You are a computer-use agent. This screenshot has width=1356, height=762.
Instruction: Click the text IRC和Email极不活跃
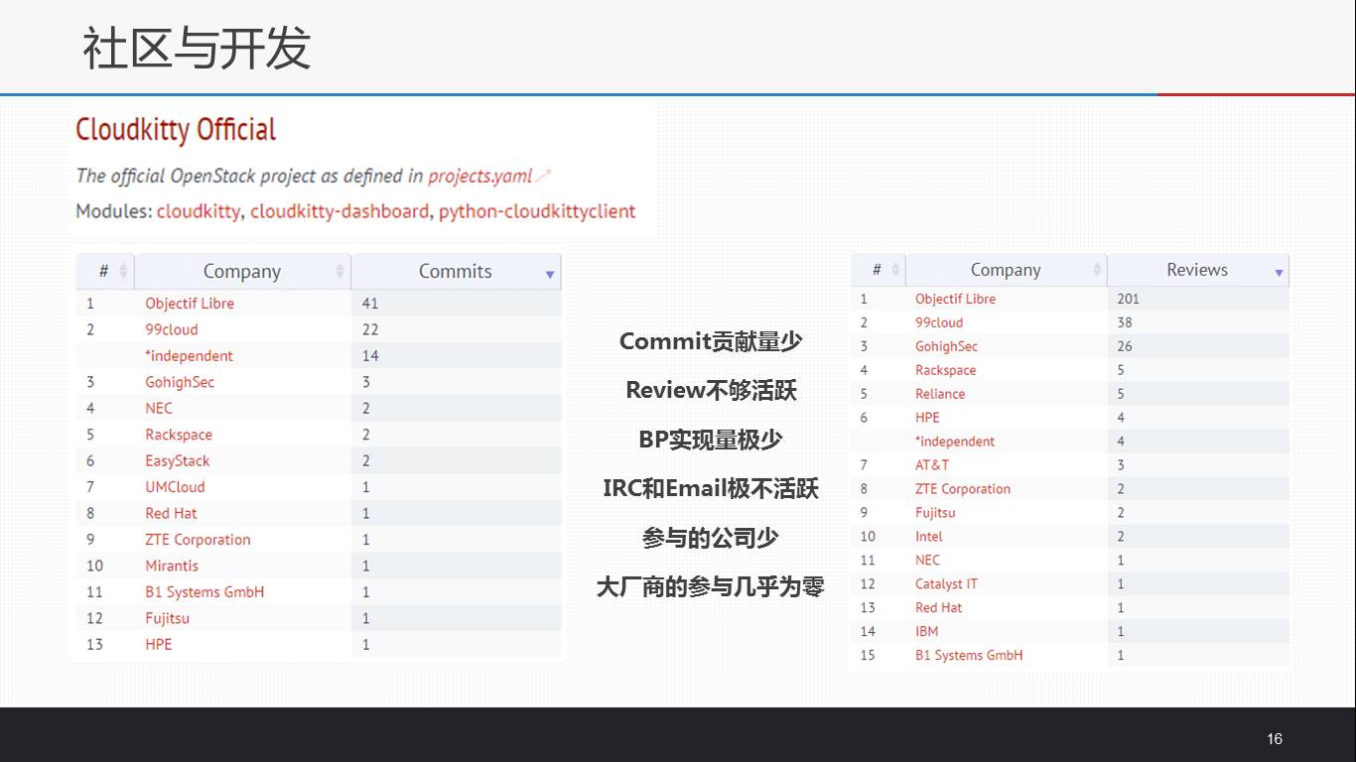tap(711, 488)
